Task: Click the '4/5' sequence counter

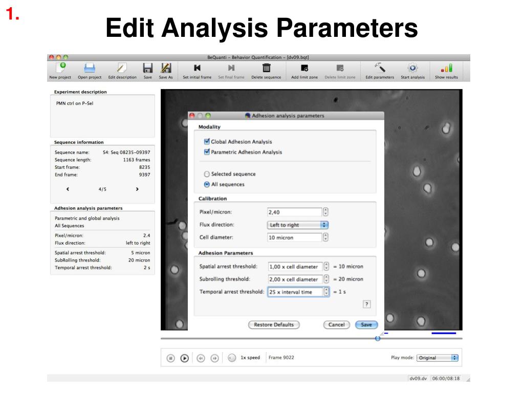Action: tap(102, 189)
